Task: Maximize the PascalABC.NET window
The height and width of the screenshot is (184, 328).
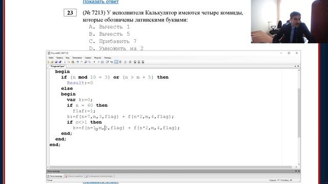Action: tap(289, 53)
